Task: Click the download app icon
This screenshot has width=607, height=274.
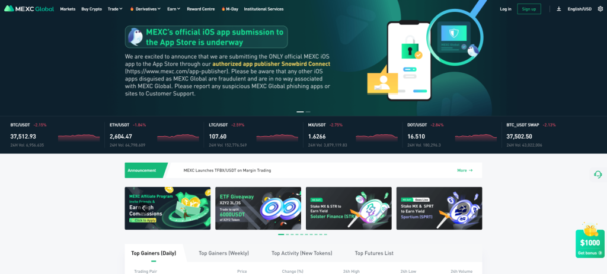Action: coord(558,9)
